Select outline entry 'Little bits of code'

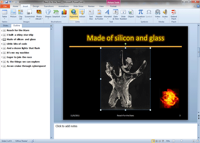[17, 44]
